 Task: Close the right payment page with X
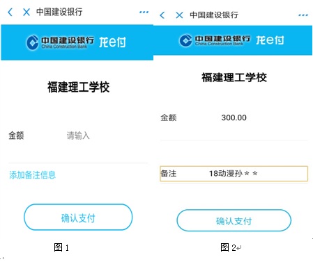(179, 15)
